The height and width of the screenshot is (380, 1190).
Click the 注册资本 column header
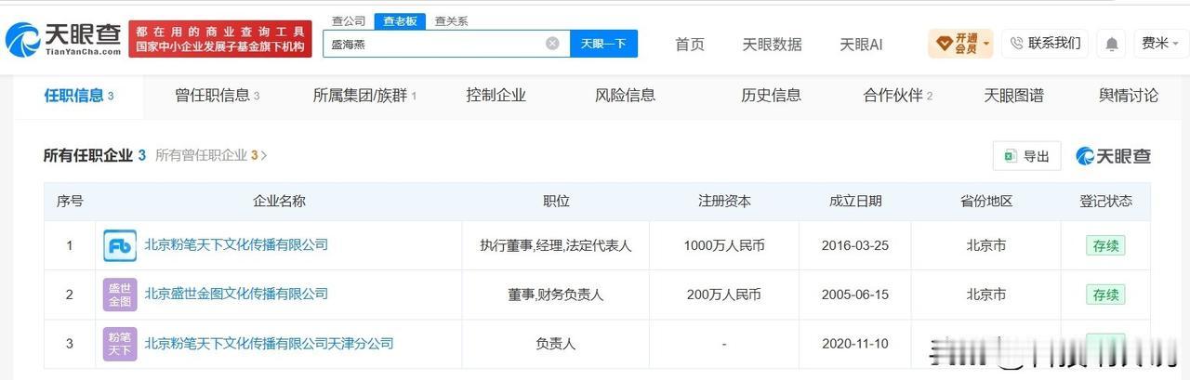pyautogui.click(x=724, y=201)
